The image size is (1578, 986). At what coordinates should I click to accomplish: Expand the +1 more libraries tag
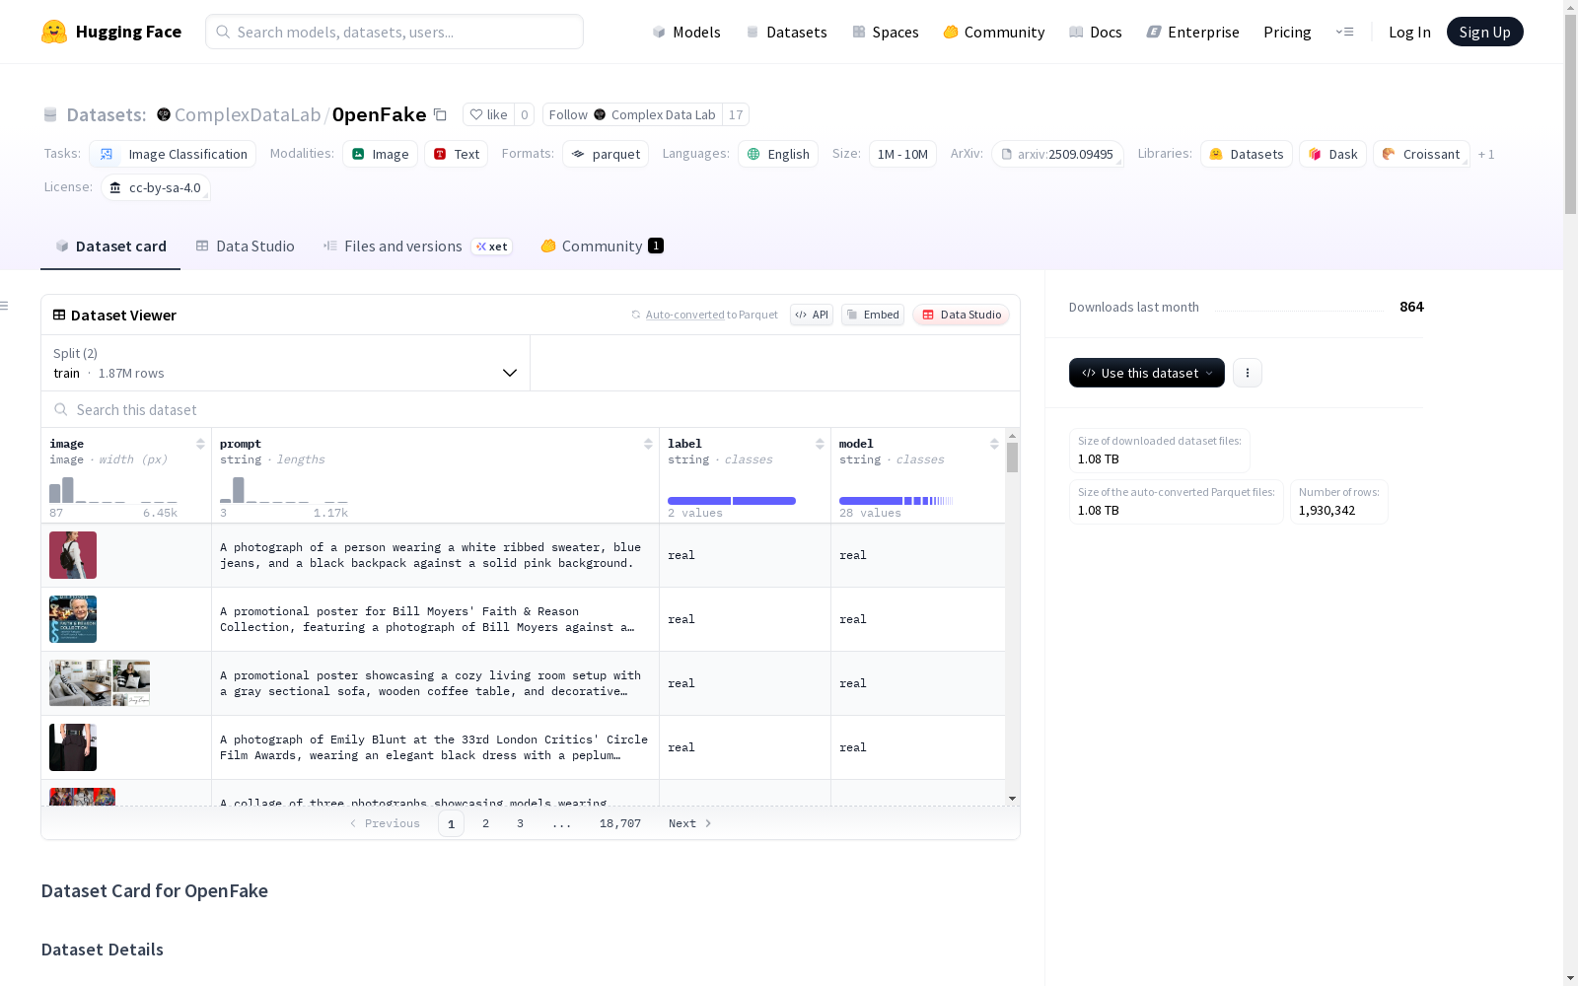[1486, 154]
